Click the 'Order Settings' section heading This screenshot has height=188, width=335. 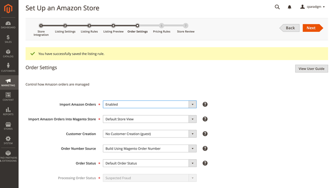41,68
